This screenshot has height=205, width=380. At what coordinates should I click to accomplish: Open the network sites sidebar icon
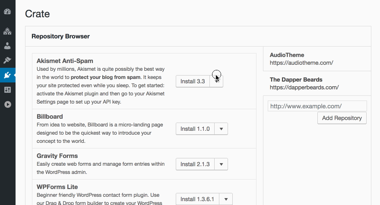point(7,31)
